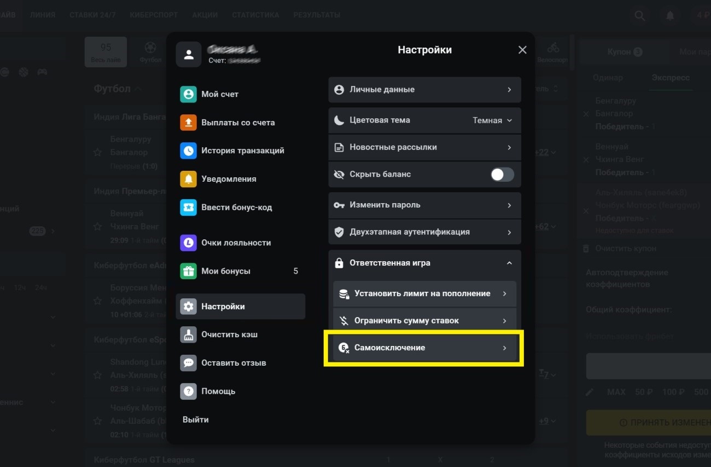Click the personal data person icon
Screen dimensions: 711x467
click(339, 89)
